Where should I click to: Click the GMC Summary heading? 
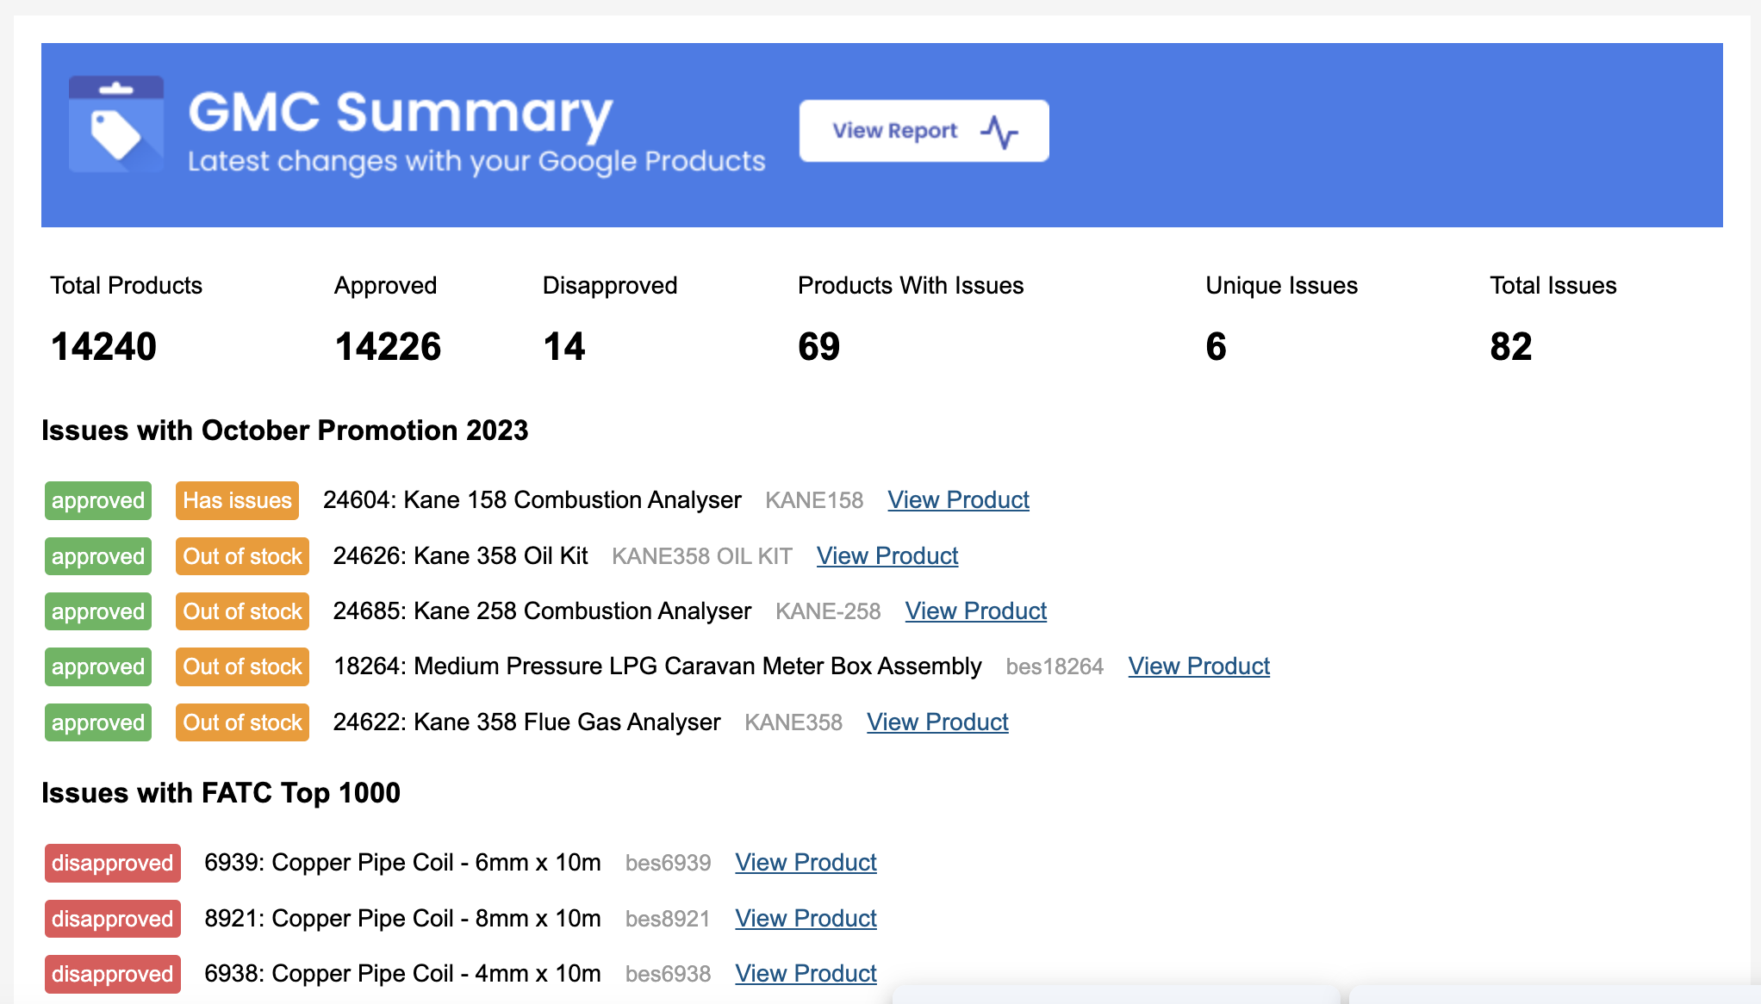[400, 113]
